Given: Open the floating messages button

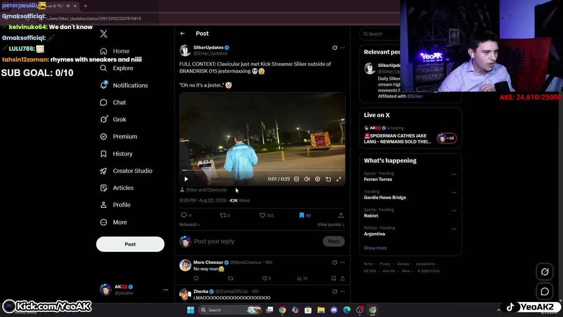Looking at the screenshot, I should point(545,291).
